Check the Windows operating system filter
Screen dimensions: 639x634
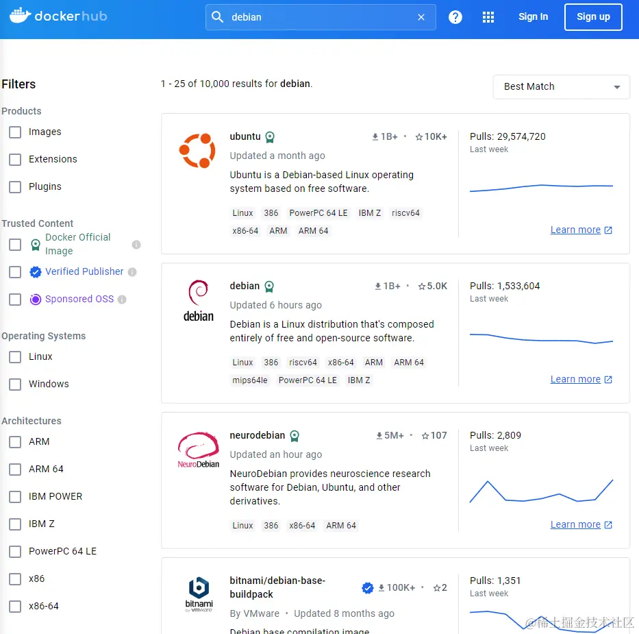(15, 384)
